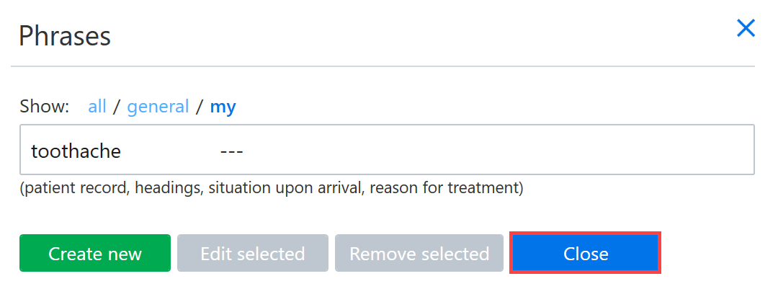Show all phrases

pos(97,106)
